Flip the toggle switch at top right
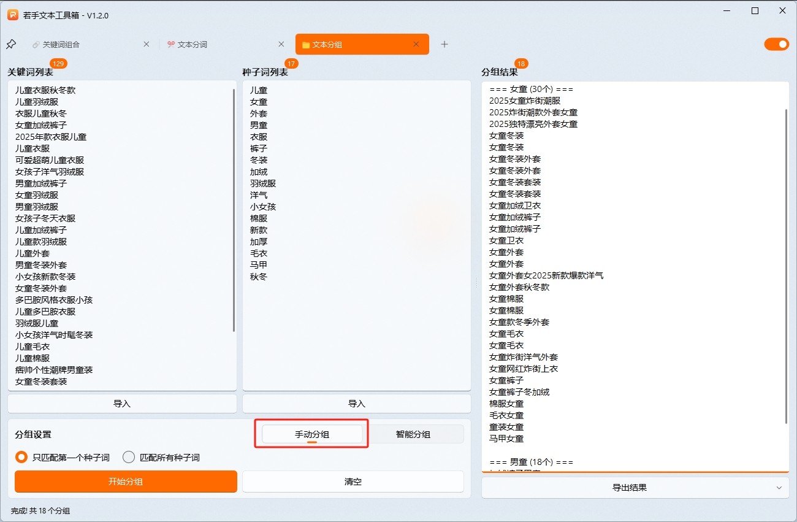This screenshot has height=522, width=797. [776, 44]
